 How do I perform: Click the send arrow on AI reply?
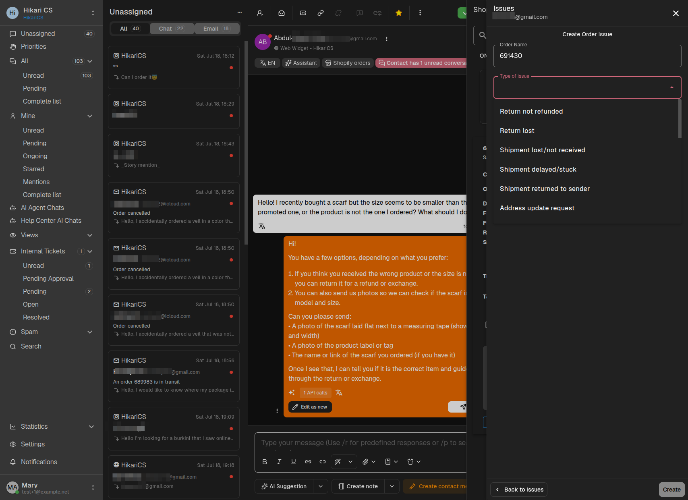(x=462, y=407)
